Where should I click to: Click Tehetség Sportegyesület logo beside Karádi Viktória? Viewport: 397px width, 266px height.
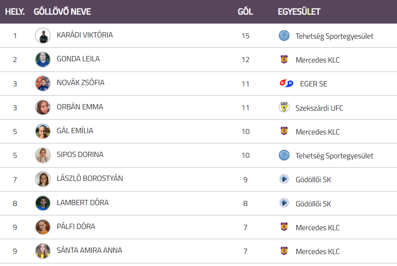(x=284, y=36)
